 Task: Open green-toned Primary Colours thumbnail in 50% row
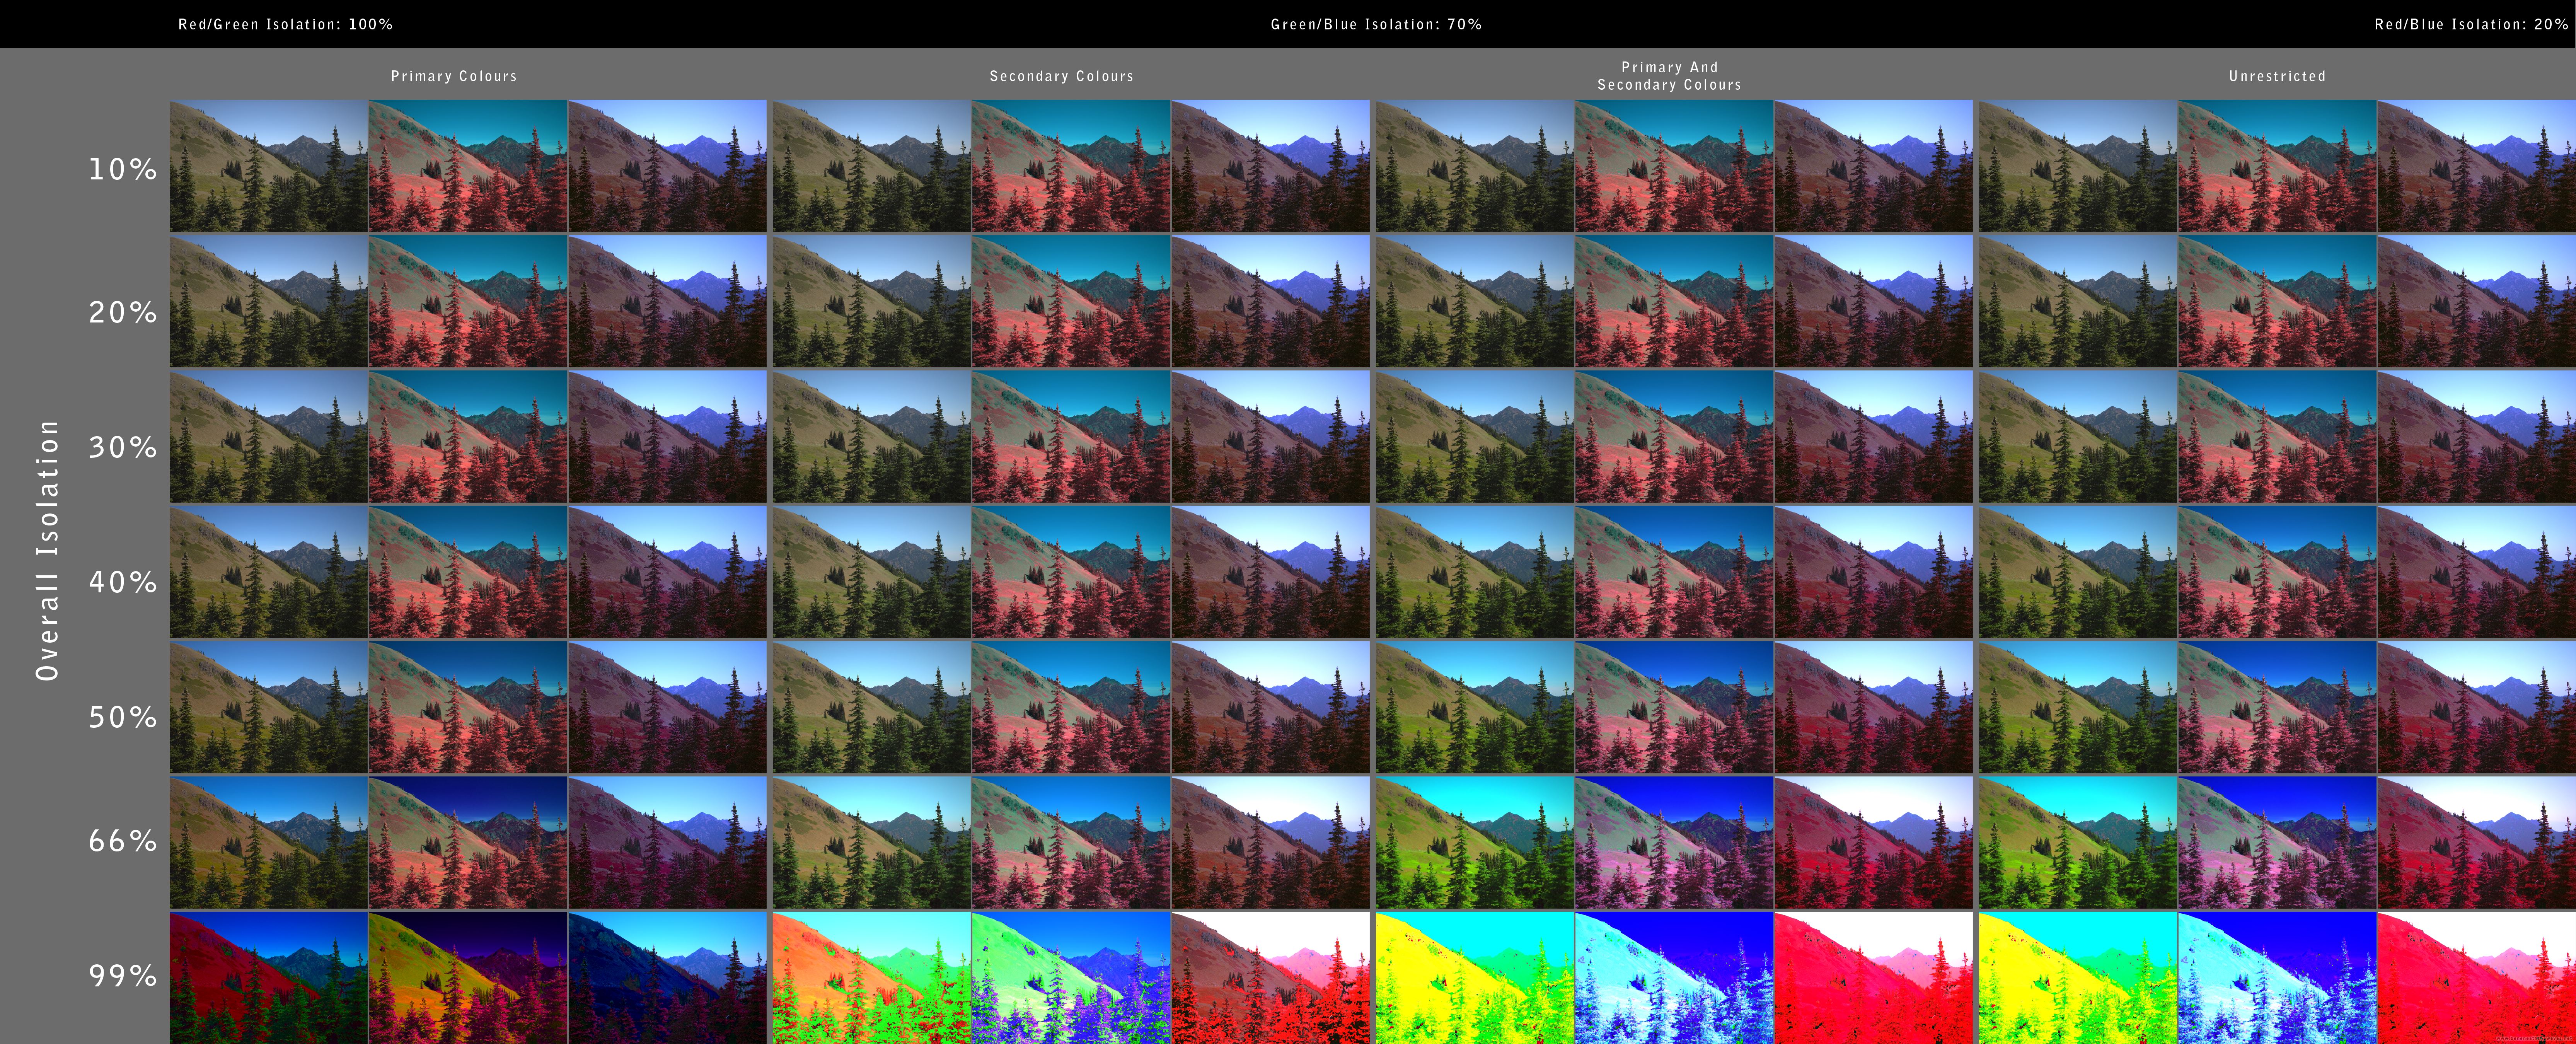pos(269,706)
